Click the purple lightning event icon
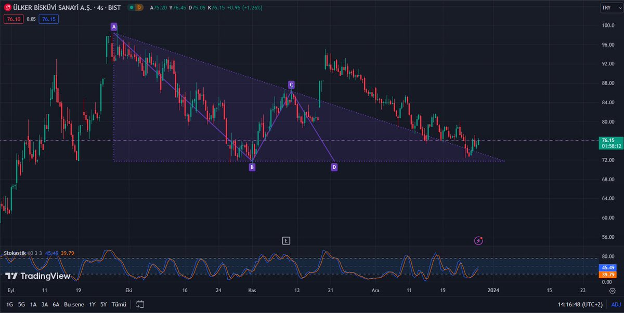The image size is (624, 313). [x=479, y=240]
